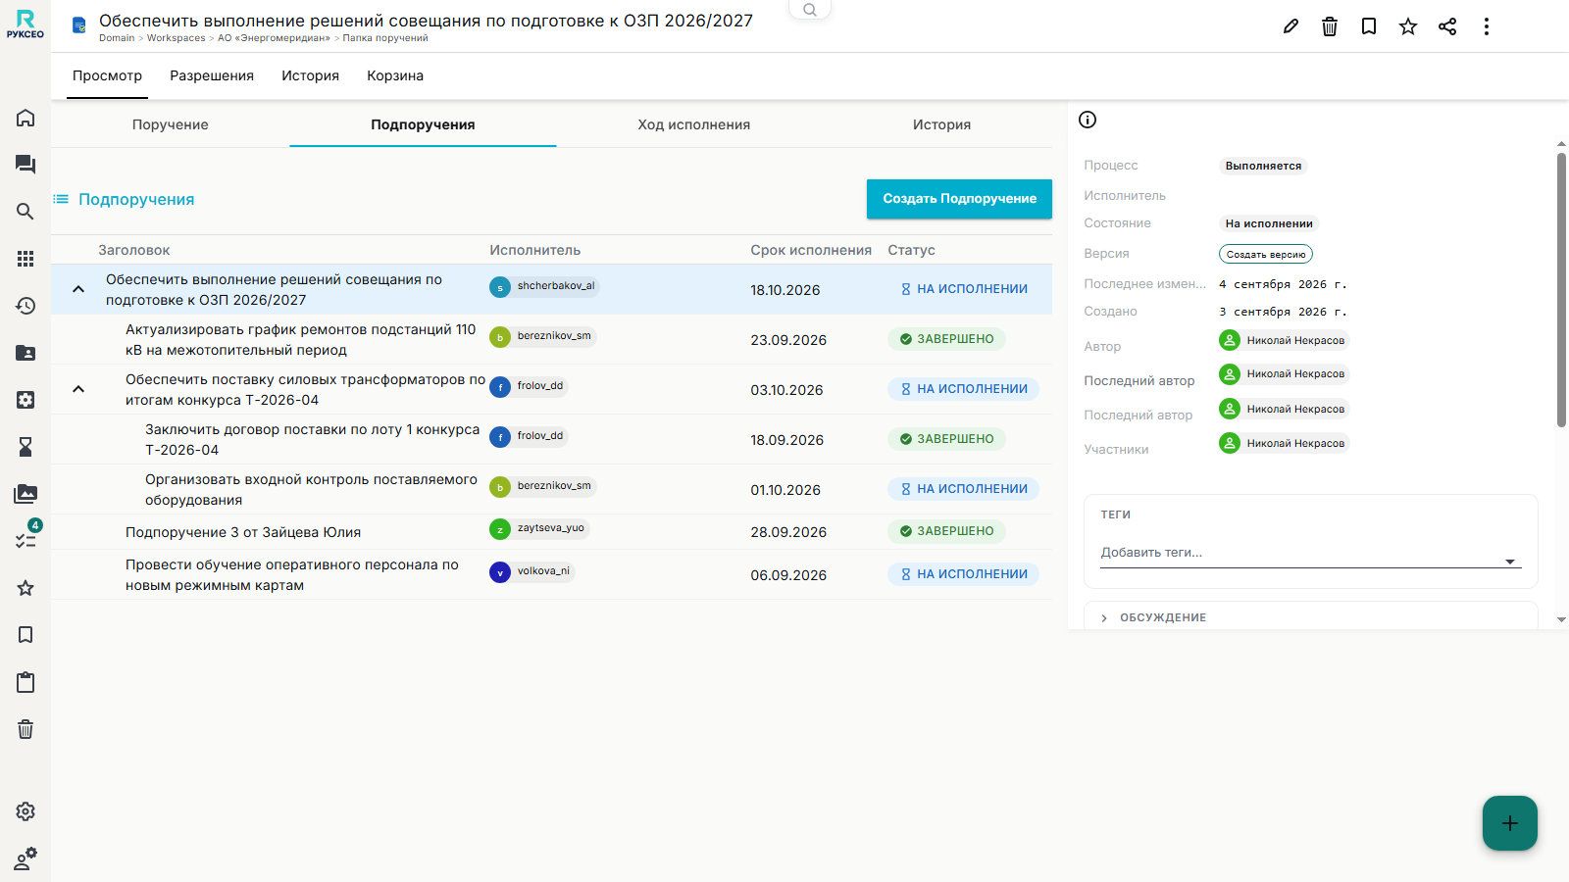Open the image gallery icon in sidebar
Viewport: 1569px width, 882px height.
pyautogui.click(x=25, y=494)
